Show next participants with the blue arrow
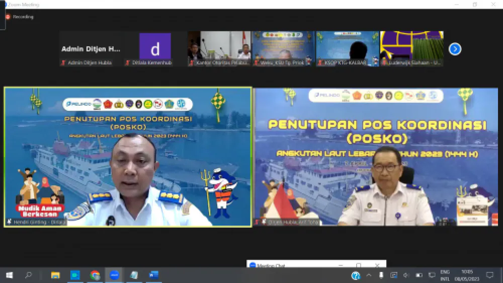The width and height of the screenshot is (503, 283). coord(455,49)
